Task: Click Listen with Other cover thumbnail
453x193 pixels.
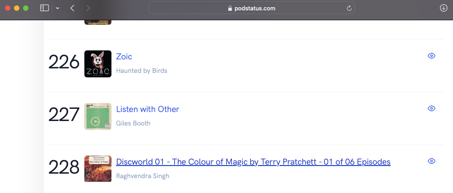Action: 98,116
